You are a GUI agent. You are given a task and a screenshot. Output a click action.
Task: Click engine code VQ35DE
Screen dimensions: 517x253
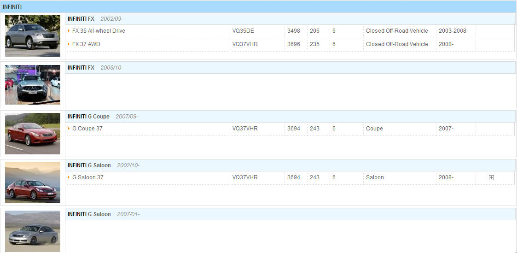click(x=243, y=31)
